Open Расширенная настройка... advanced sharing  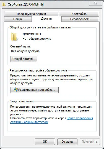click(x=35, y=90)
